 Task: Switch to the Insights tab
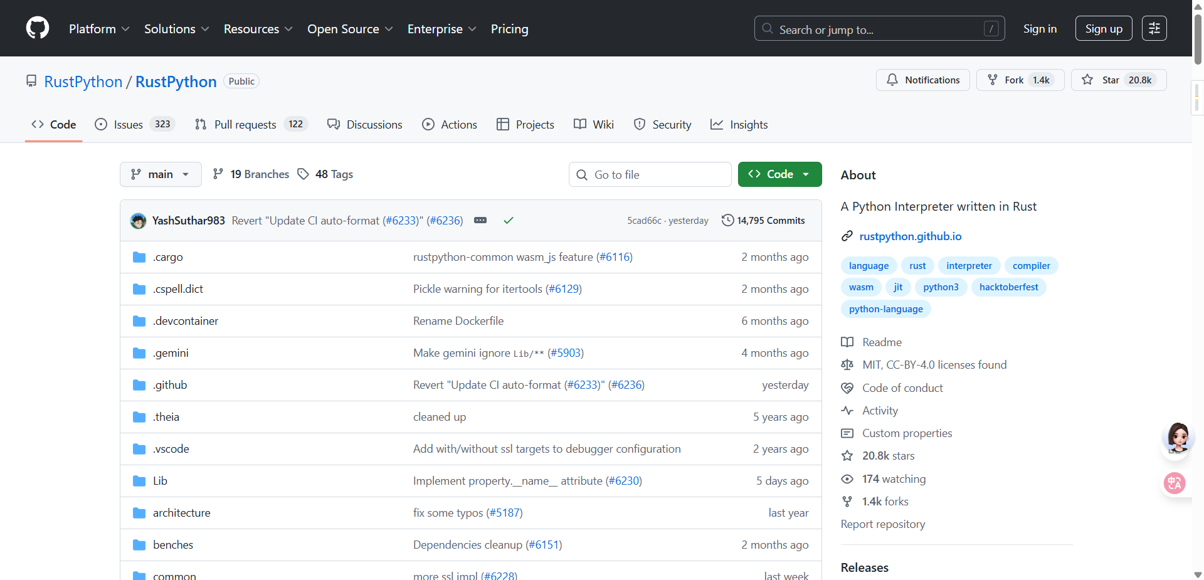739,124
